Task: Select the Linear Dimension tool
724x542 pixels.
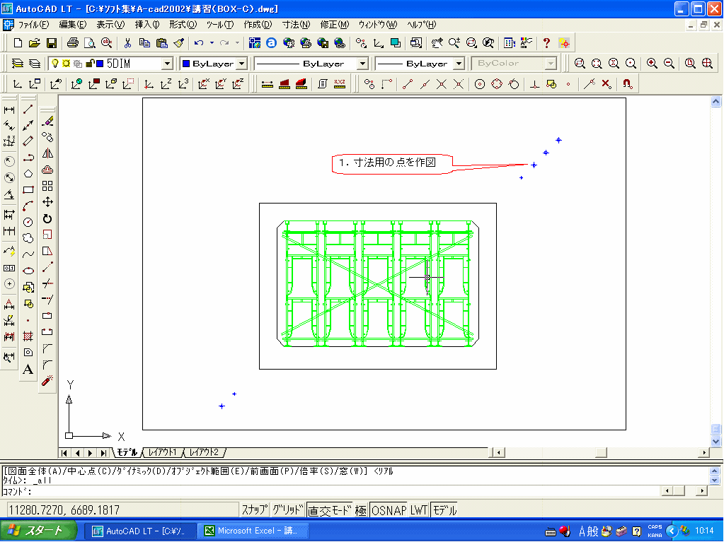Action: click(9, 110)
